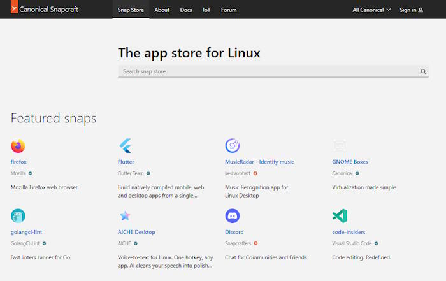Click the verified badge next to GolangCI-Lint
Viewport: 446px width, 281px height.
click(x=45, y=243)
